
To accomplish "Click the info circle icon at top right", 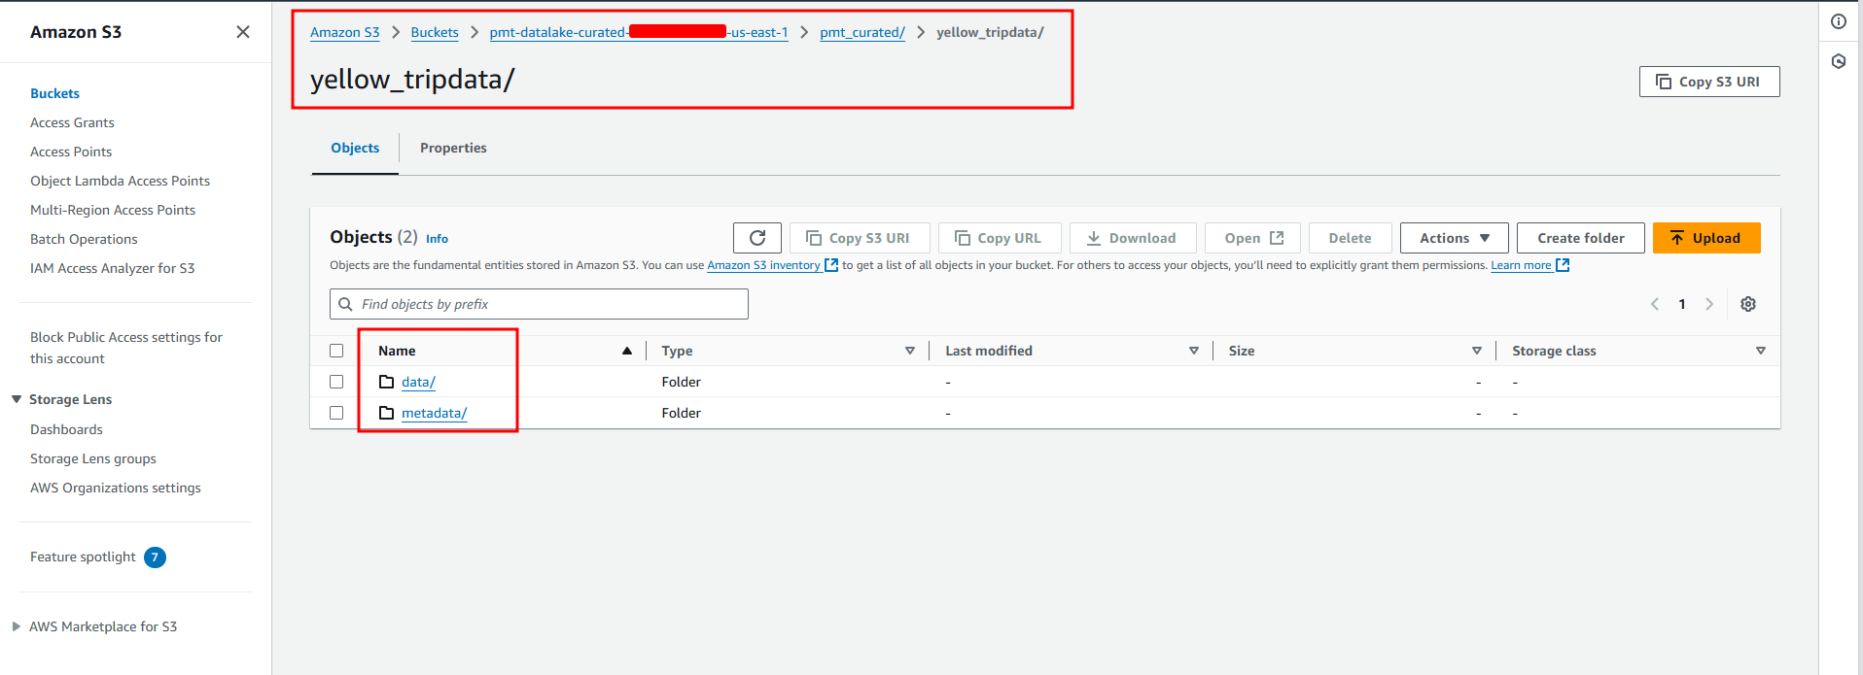I will click(1838, 21).
